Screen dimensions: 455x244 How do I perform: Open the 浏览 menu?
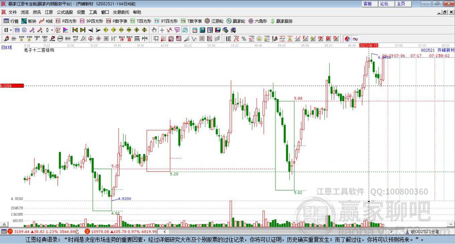pos(25,12)
